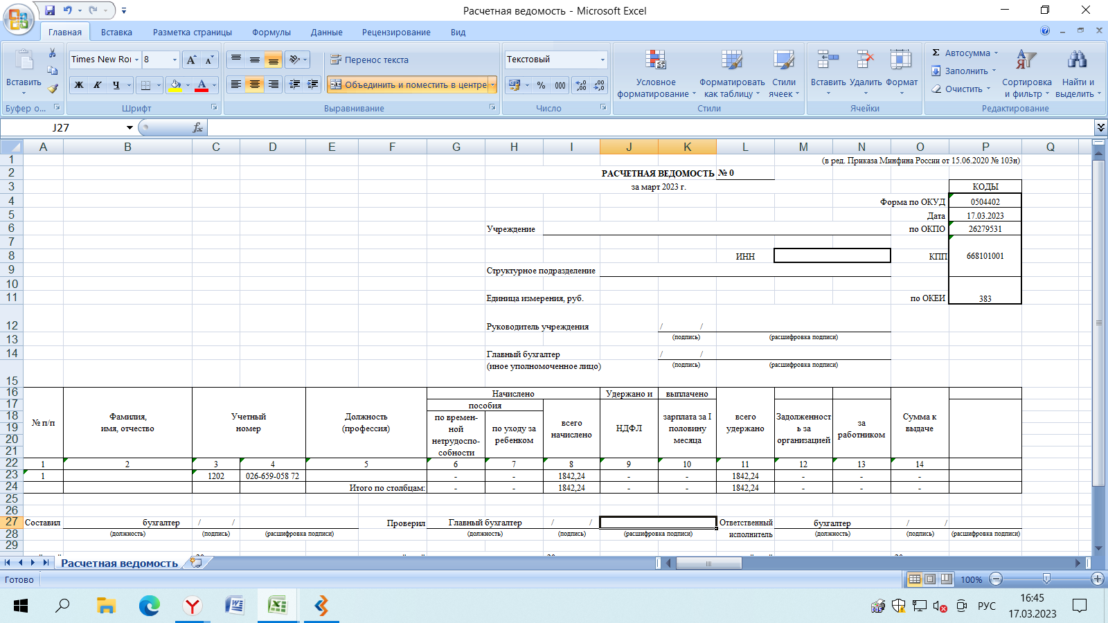Image resolution: width=1108 pixels, height=623 pixels.
Task: Decrease decimal places icon
Action: [600, 85]
